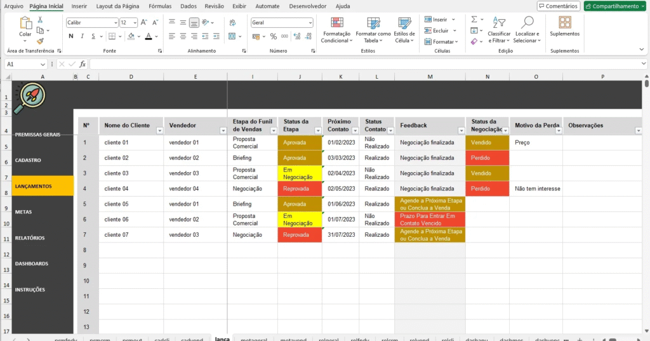Viewport: 650px width, 341px height.
Task: Open the Vendedor column filter dropdown
Action: pyautogui.click(x=223, y=130)
